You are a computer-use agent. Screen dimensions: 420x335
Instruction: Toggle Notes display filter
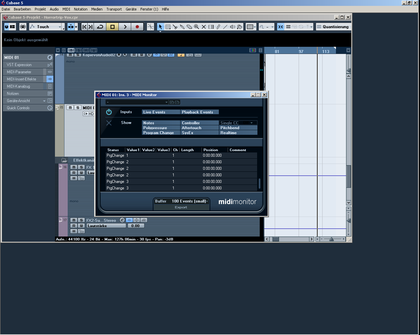point(161,123)
